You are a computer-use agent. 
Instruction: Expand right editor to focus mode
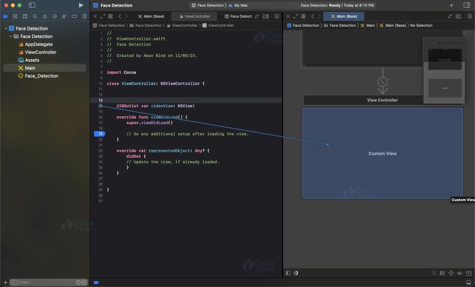coord(296,17)
